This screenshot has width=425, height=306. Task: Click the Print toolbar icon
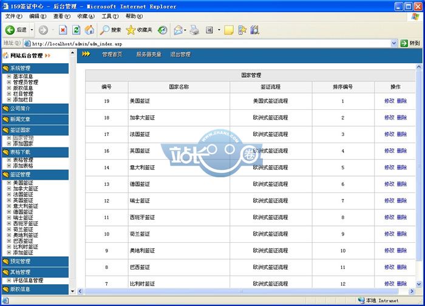[x=194, y=30]
